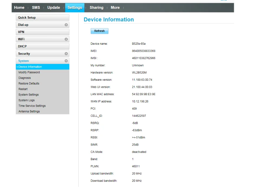
Task: Click the Refresh button
Action: pos(99,31)
